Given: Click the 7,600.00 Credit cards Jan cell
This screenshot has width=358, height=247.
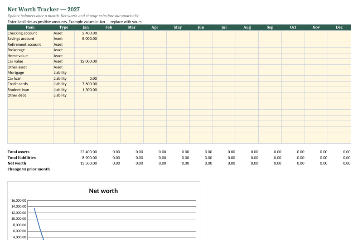Looking at the screenshot, I should [86, 84].
